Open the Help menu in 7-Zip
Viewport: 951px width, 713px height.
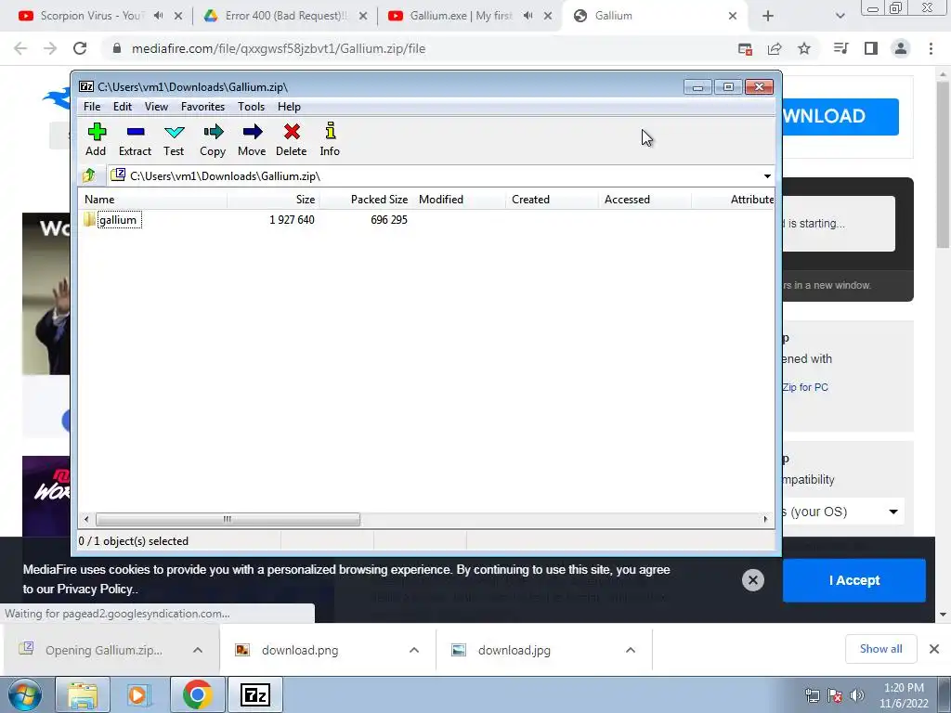(290, 107)
